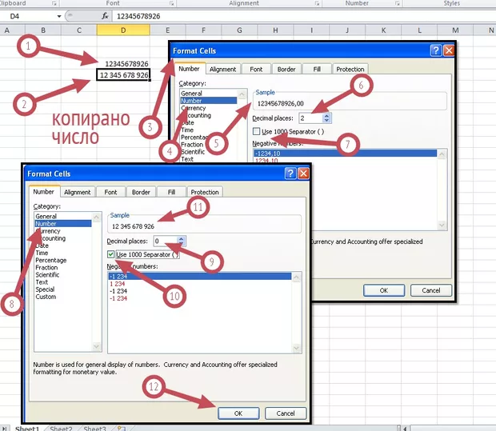Select black -1 234 unhighlighted negative format

(x=118, y=291)
